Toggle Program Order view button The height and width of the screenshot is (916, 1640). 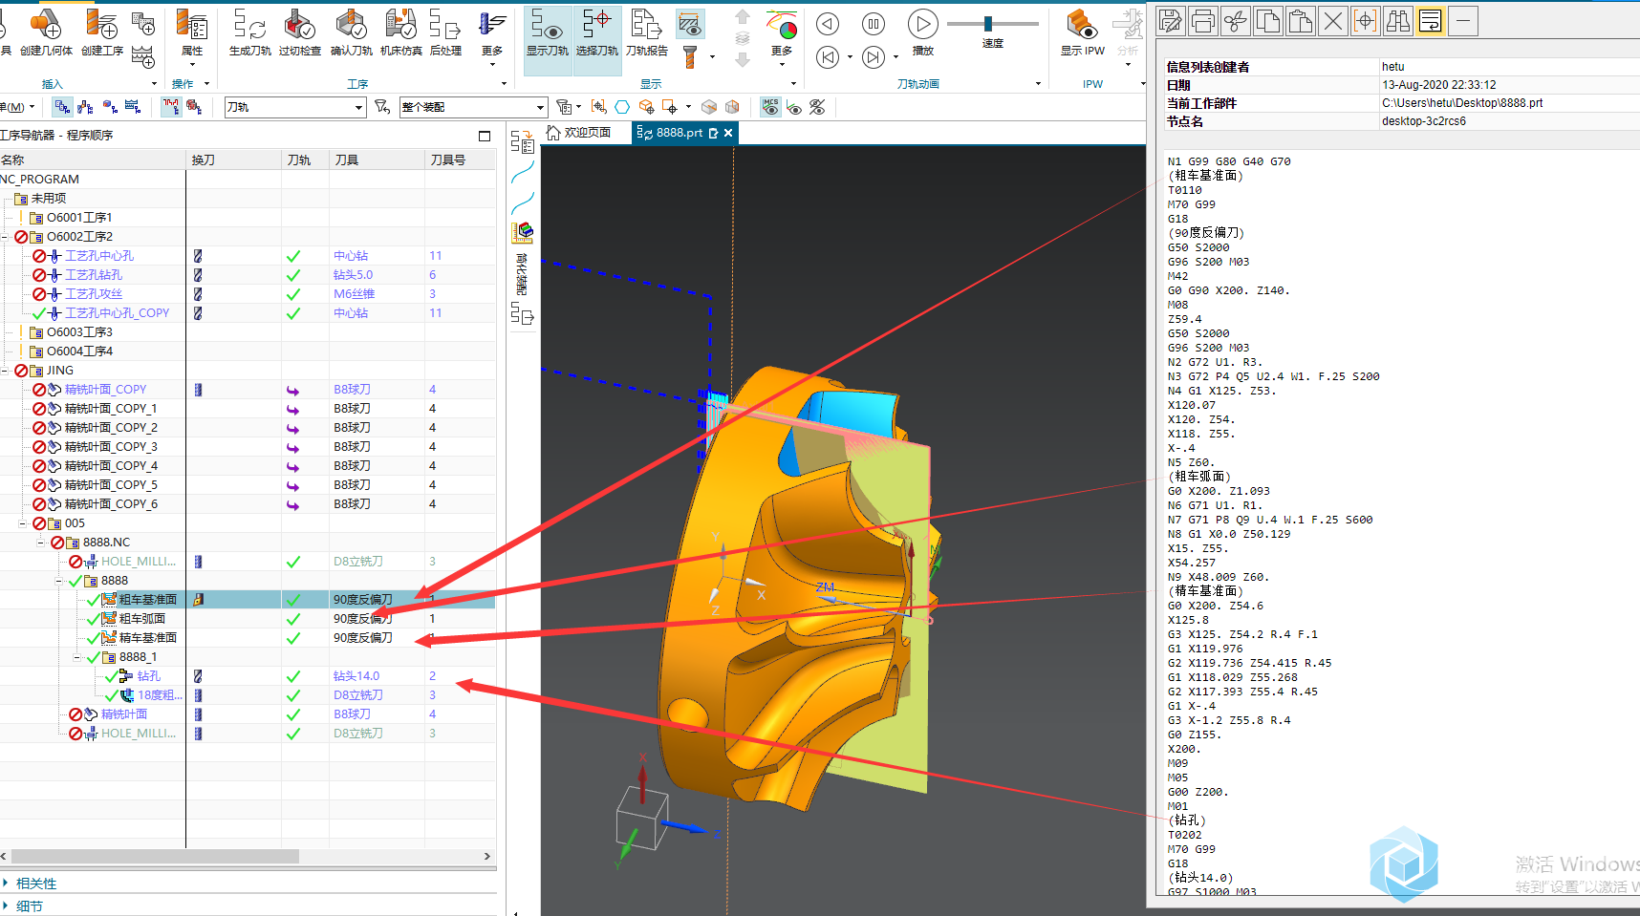pyautogui.click(x=62, y=107)
